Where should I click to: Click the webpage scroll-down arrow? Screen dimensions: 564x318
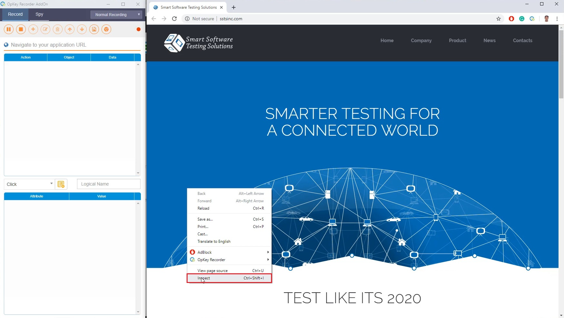coord(561,315)
